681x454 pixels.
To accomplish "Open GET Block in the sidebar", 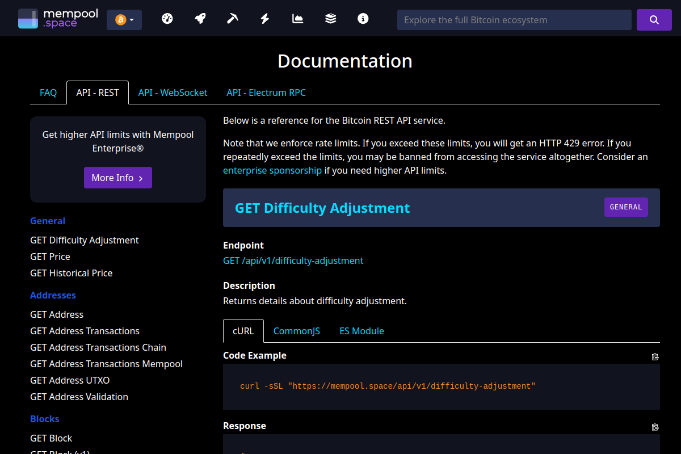I will click(51, 438).
